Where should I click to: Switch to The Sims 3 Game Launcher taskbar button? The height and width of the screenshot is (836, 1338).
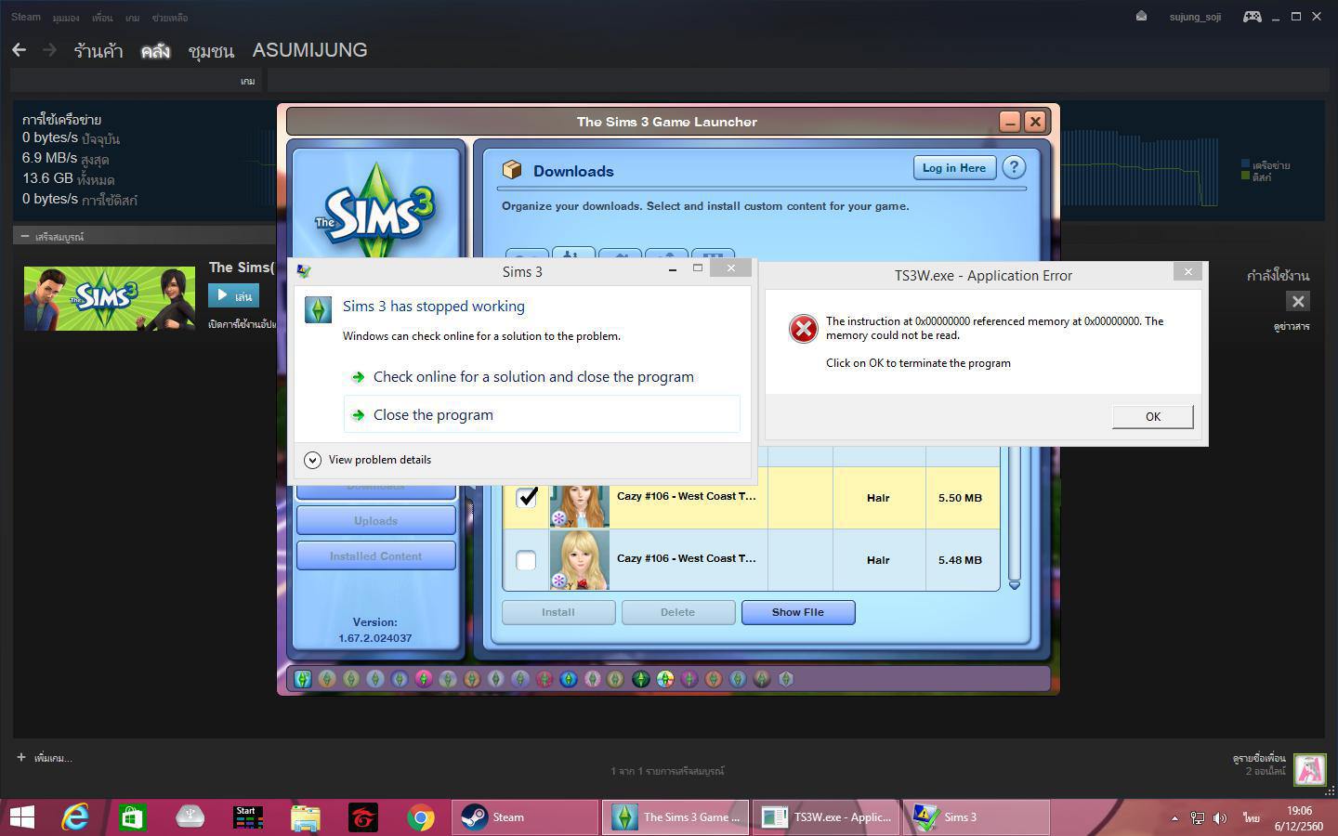675,817
